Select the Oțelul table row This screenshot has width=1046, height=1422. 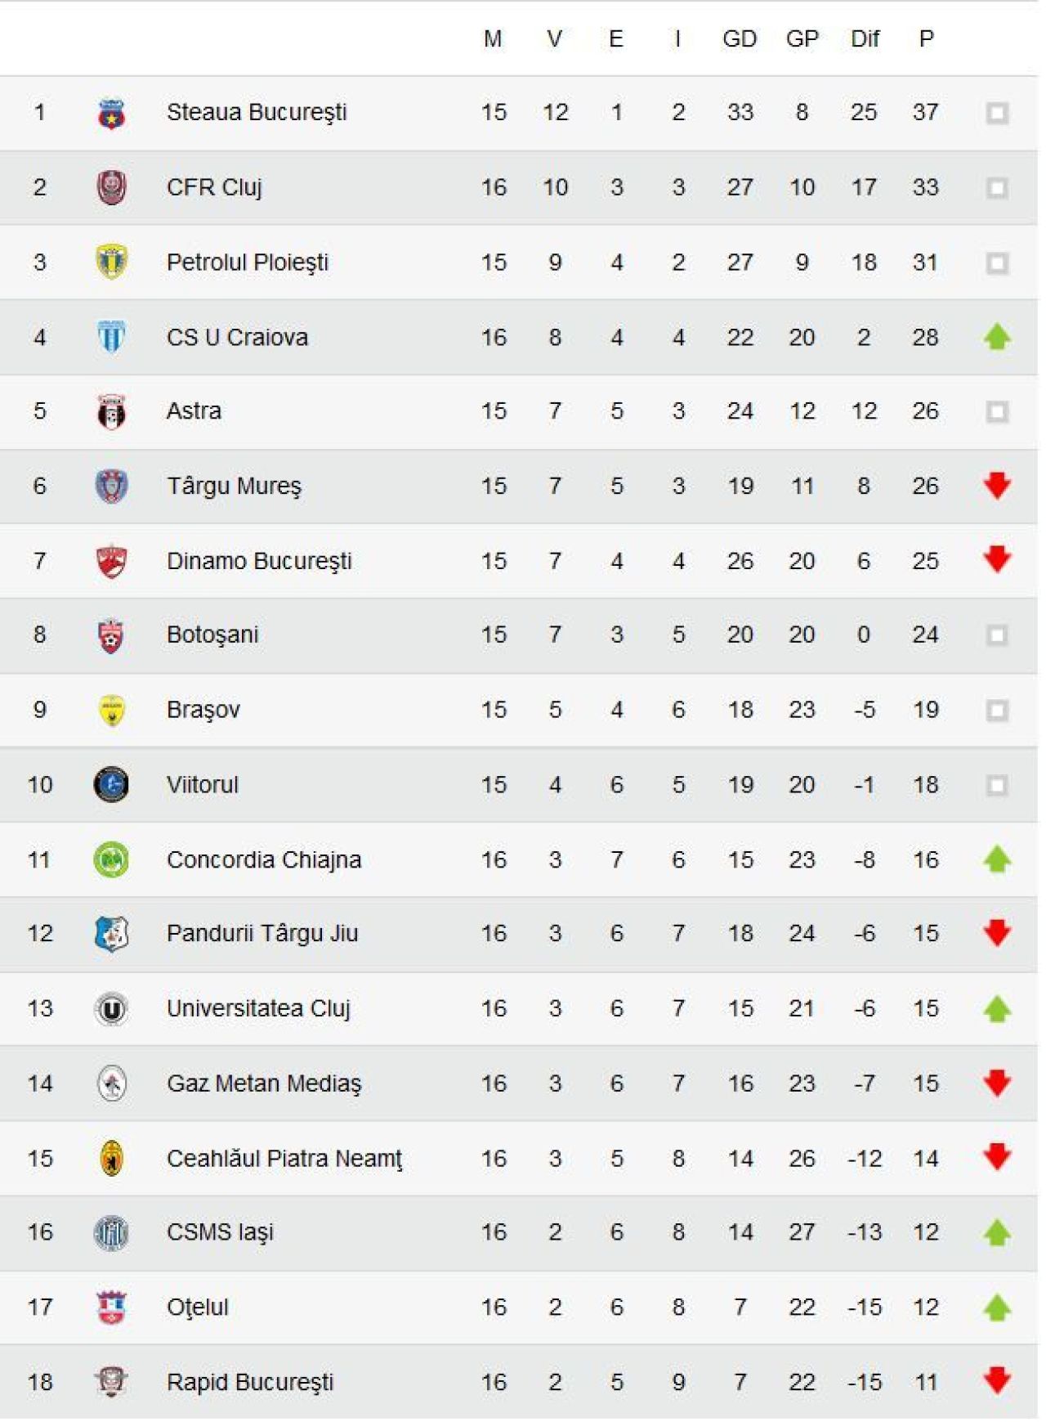519,1308
